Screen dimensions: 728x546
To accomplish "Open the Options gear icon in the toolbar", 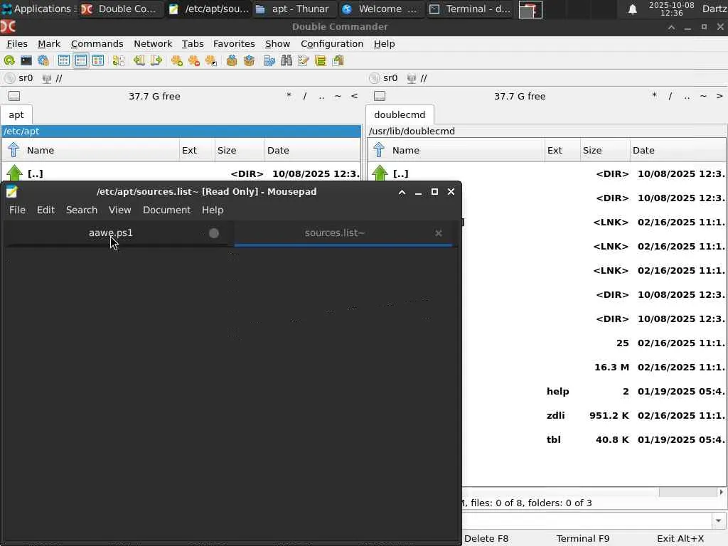I will 43,60.
